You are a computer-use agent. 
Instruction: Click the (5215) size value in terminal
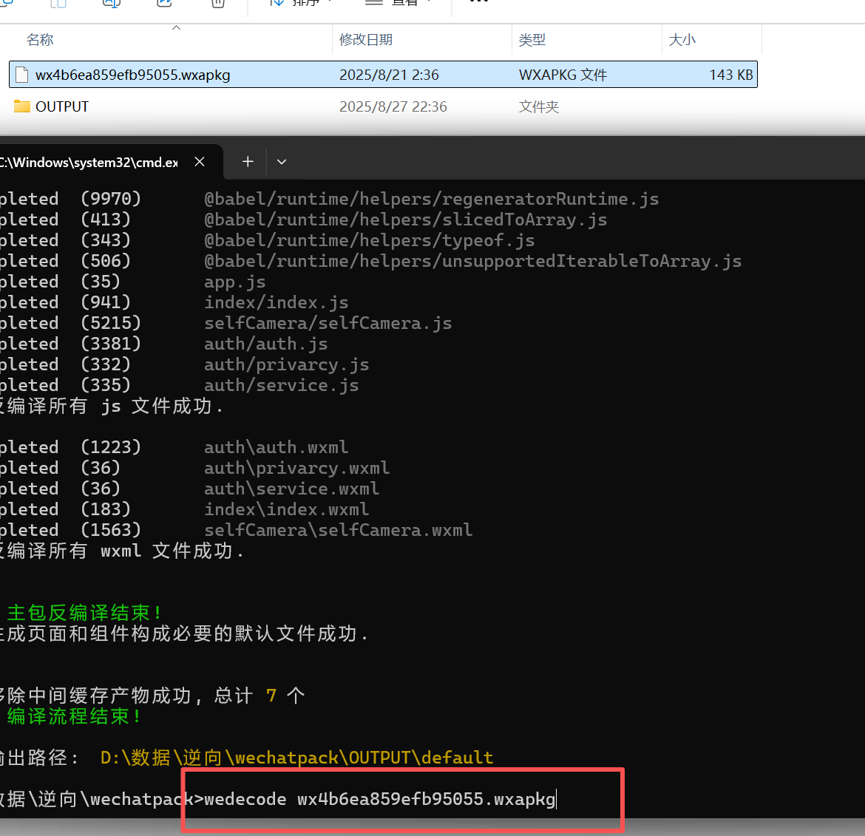click(x=111, y=323)
